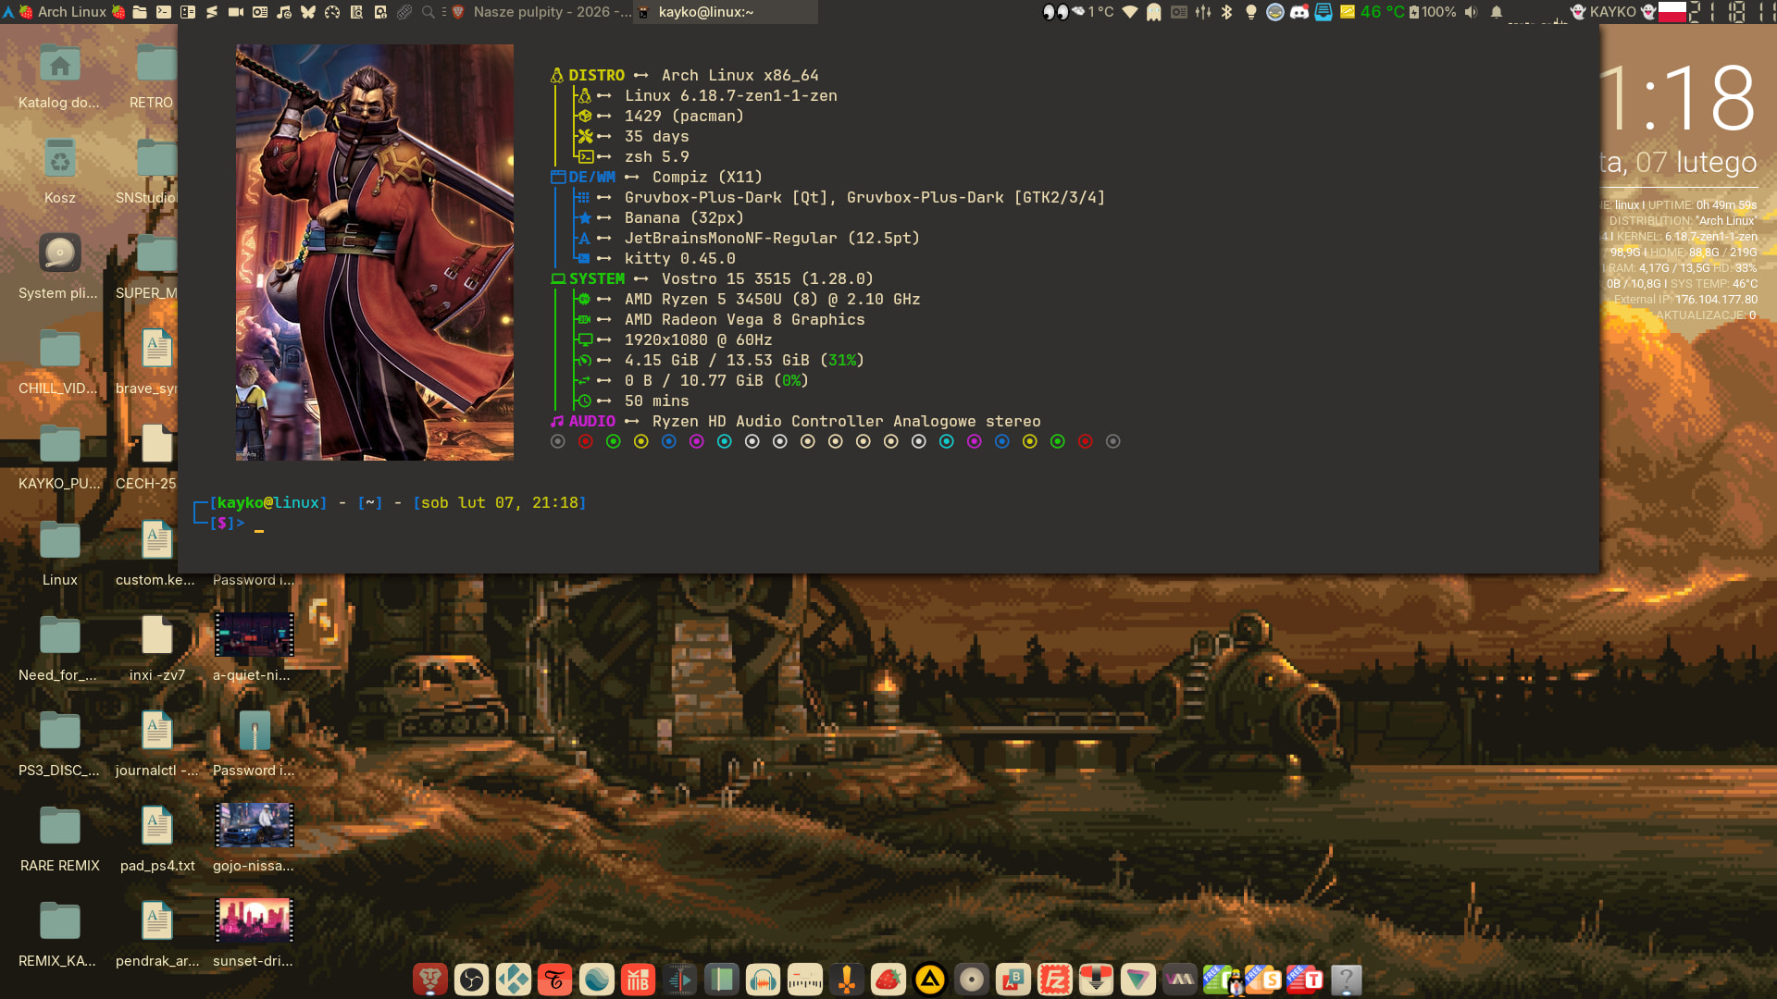Click the Wi-Fi network tray icon

(x=1130, y=12)
